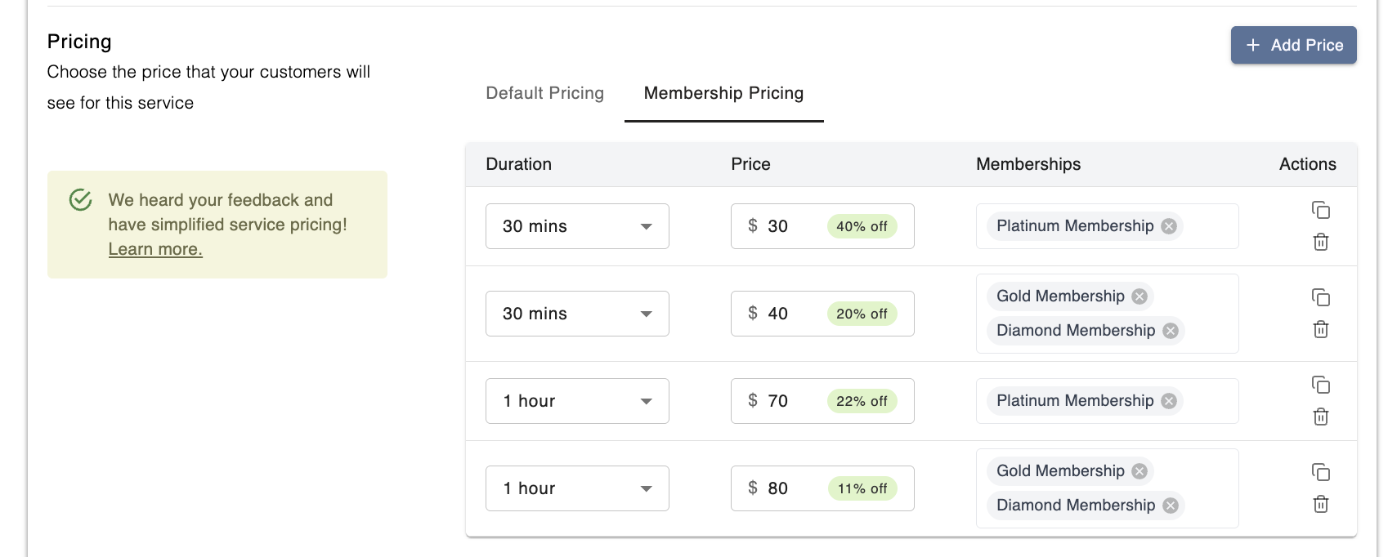
Task: Duplicate the $30 Platinum 30 mins price row
Action: tap(1320, 210)
